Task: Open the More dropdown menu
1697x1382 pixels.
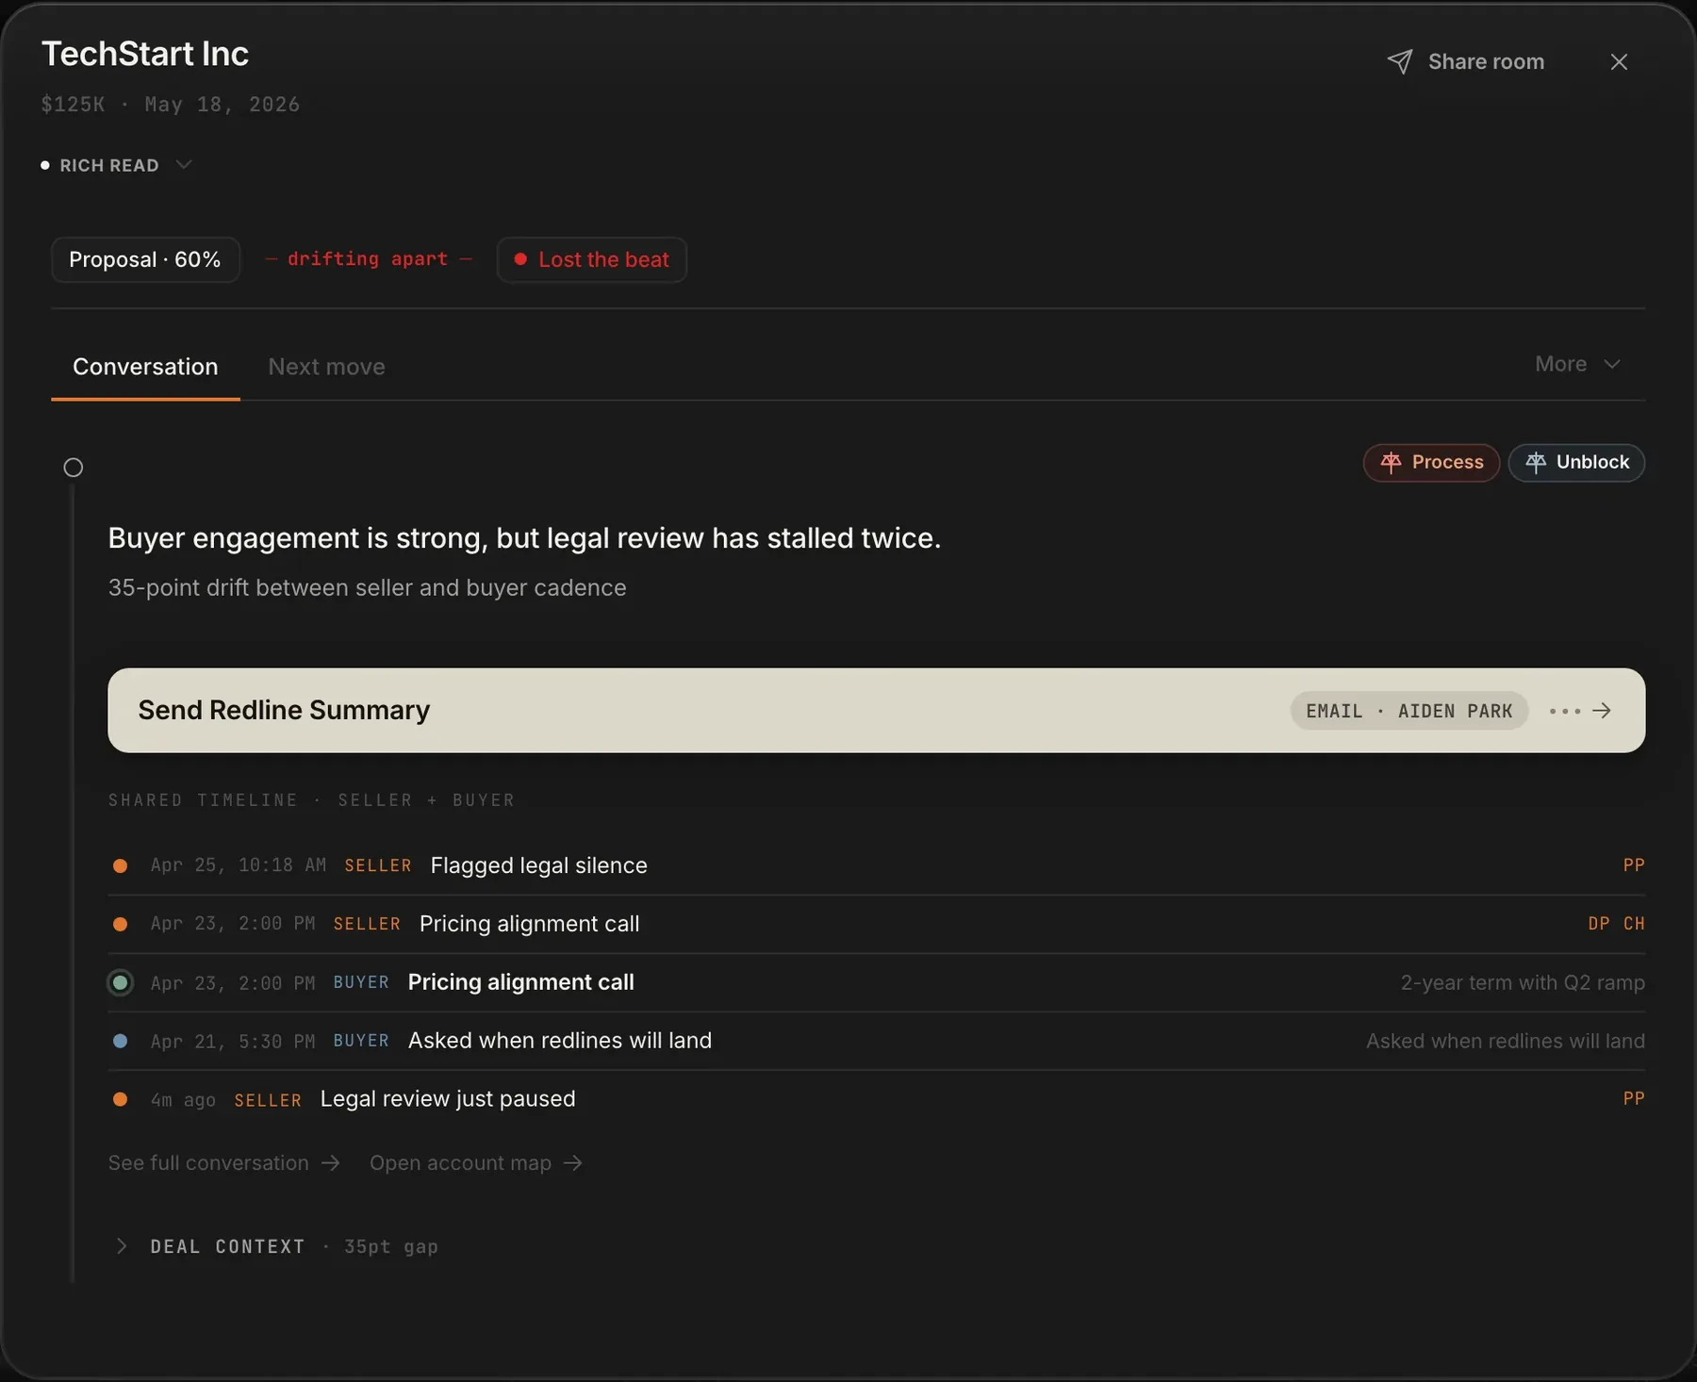Action: click(x=1577, y=364)
